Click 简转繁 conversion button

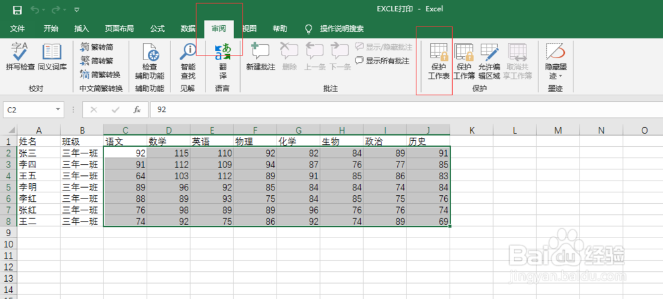[97, 61]
